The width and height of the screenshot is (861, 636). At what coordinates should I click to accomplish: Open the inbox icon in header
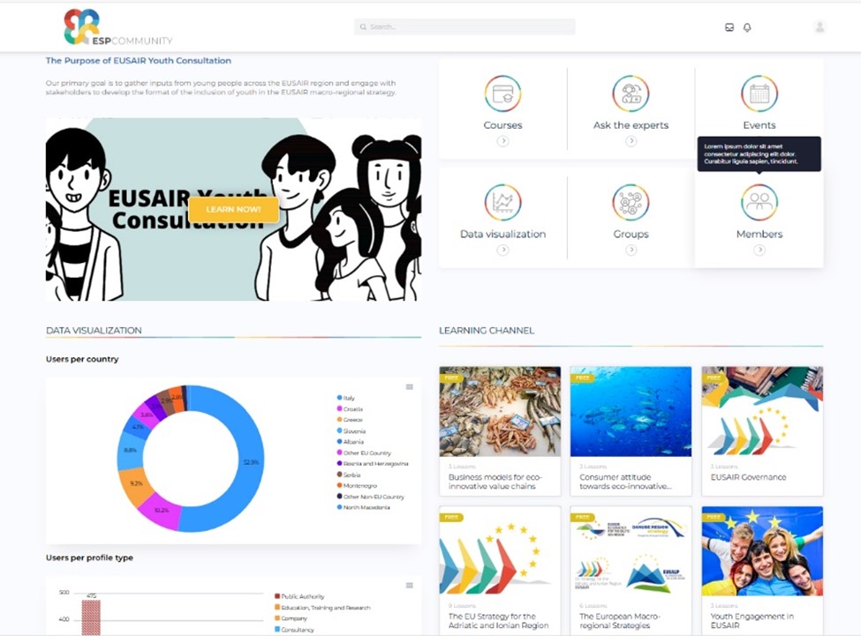point(729,27)
